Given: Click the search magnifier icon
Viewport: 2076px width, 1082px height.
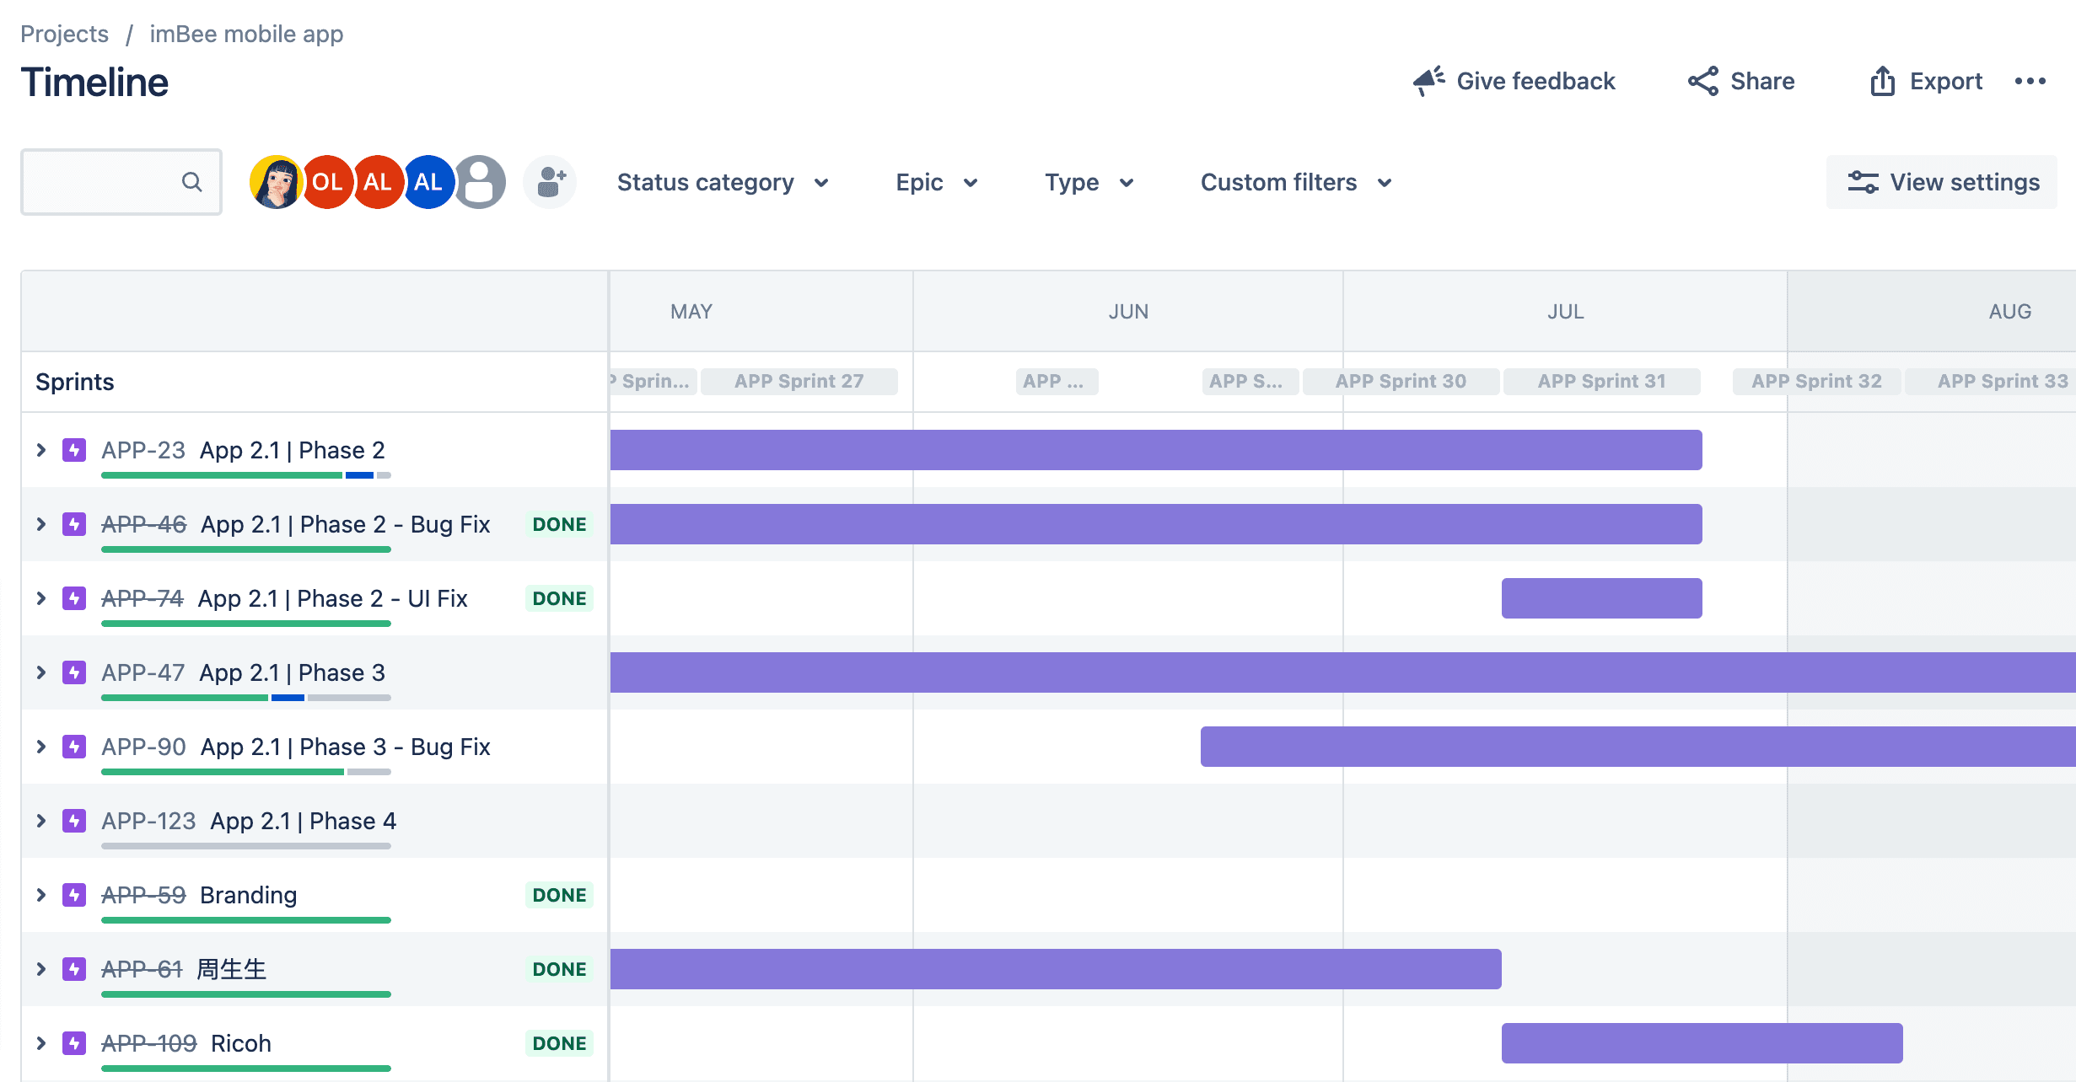Looking at the screenshot, I should point(192,182).
